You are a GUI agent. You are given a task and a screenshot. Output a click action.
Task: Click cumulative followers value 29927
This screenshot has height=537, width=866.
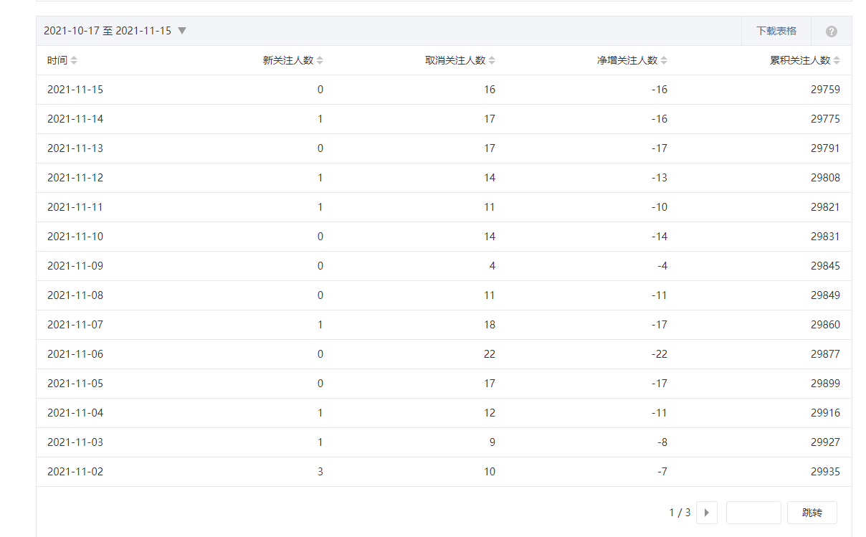(x=825, y=442)
